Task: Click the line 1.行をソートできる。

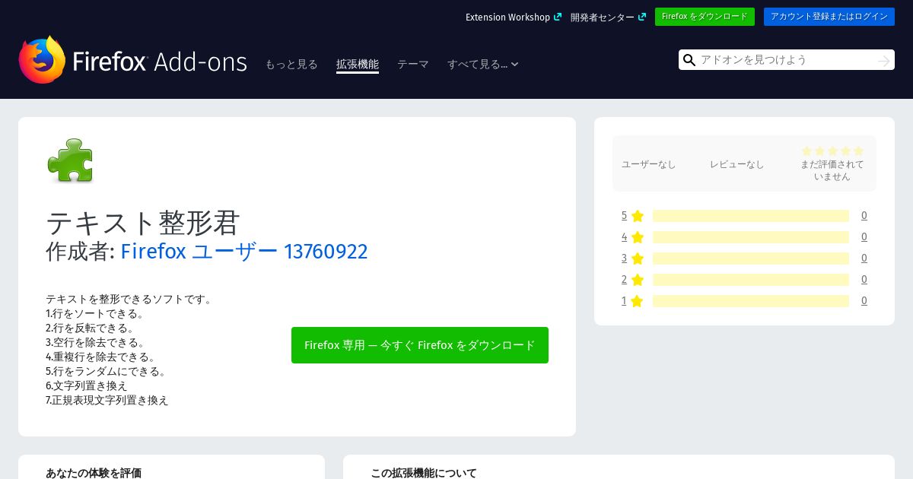Action: click(x=95, y=313)
